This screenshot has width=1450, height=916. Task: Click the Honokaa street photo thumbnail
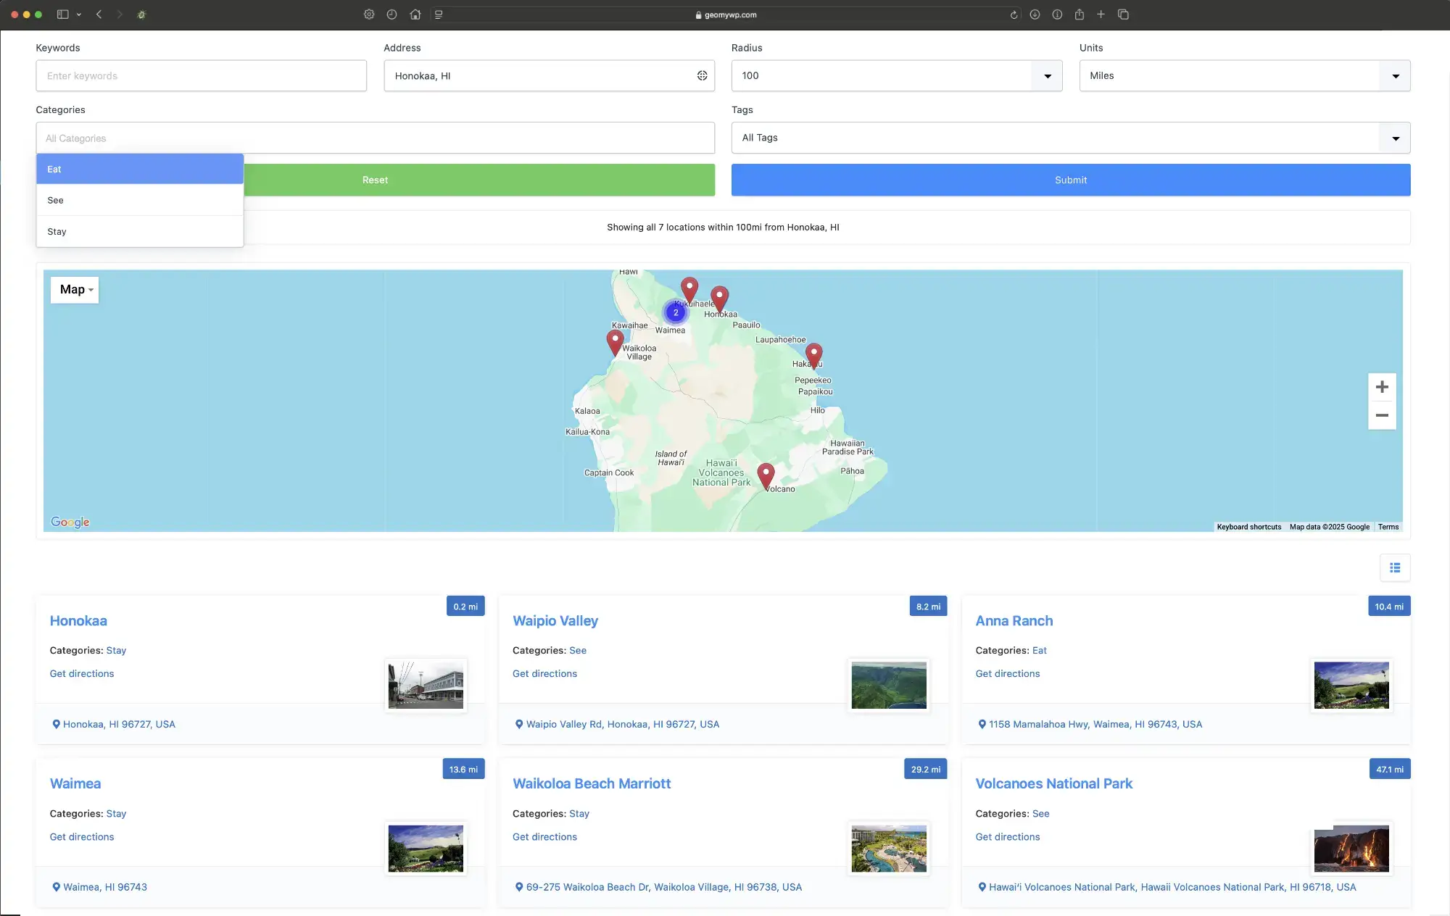coord(426,685)
